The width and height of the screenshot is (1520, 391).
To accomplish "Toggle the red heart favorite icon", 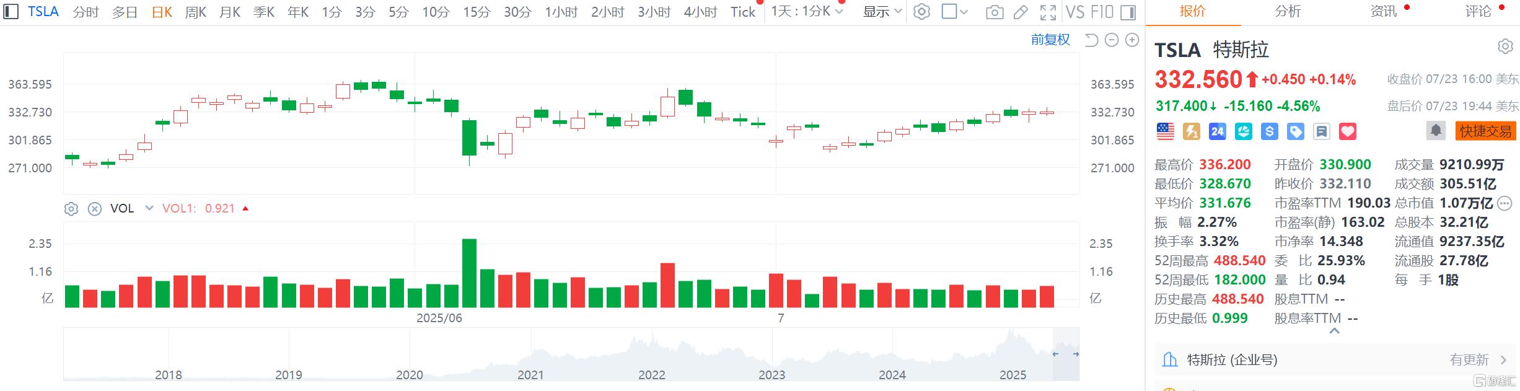I will 1348,131.
